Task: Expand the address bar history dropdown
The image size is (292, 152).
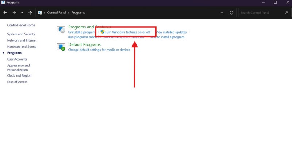Action: pos(222,12)
